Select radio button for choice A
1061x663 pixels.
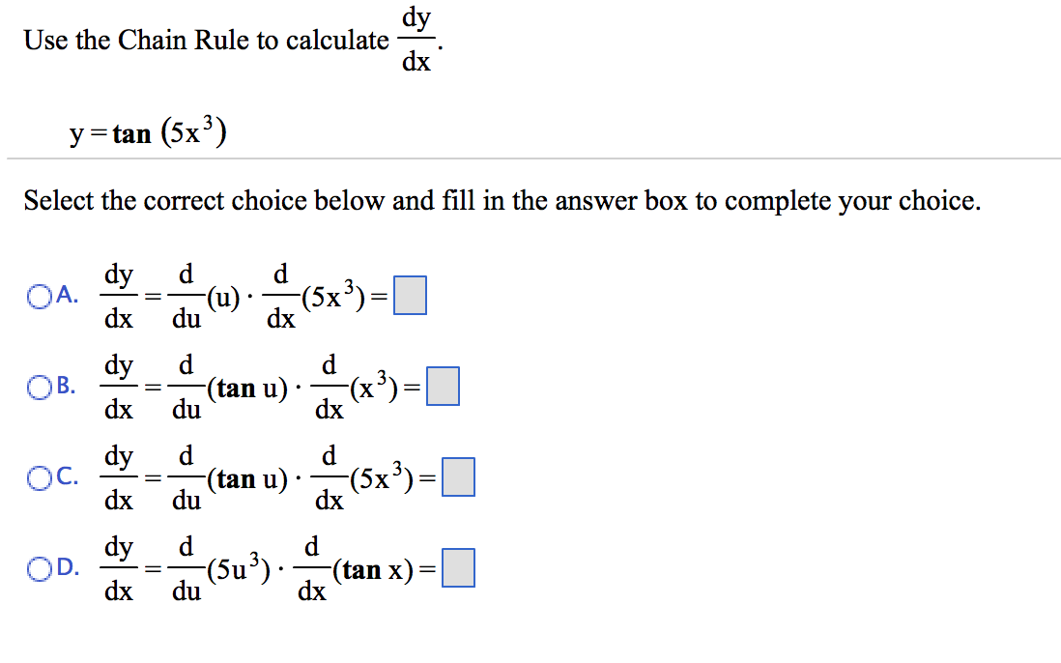coord(40,296)
